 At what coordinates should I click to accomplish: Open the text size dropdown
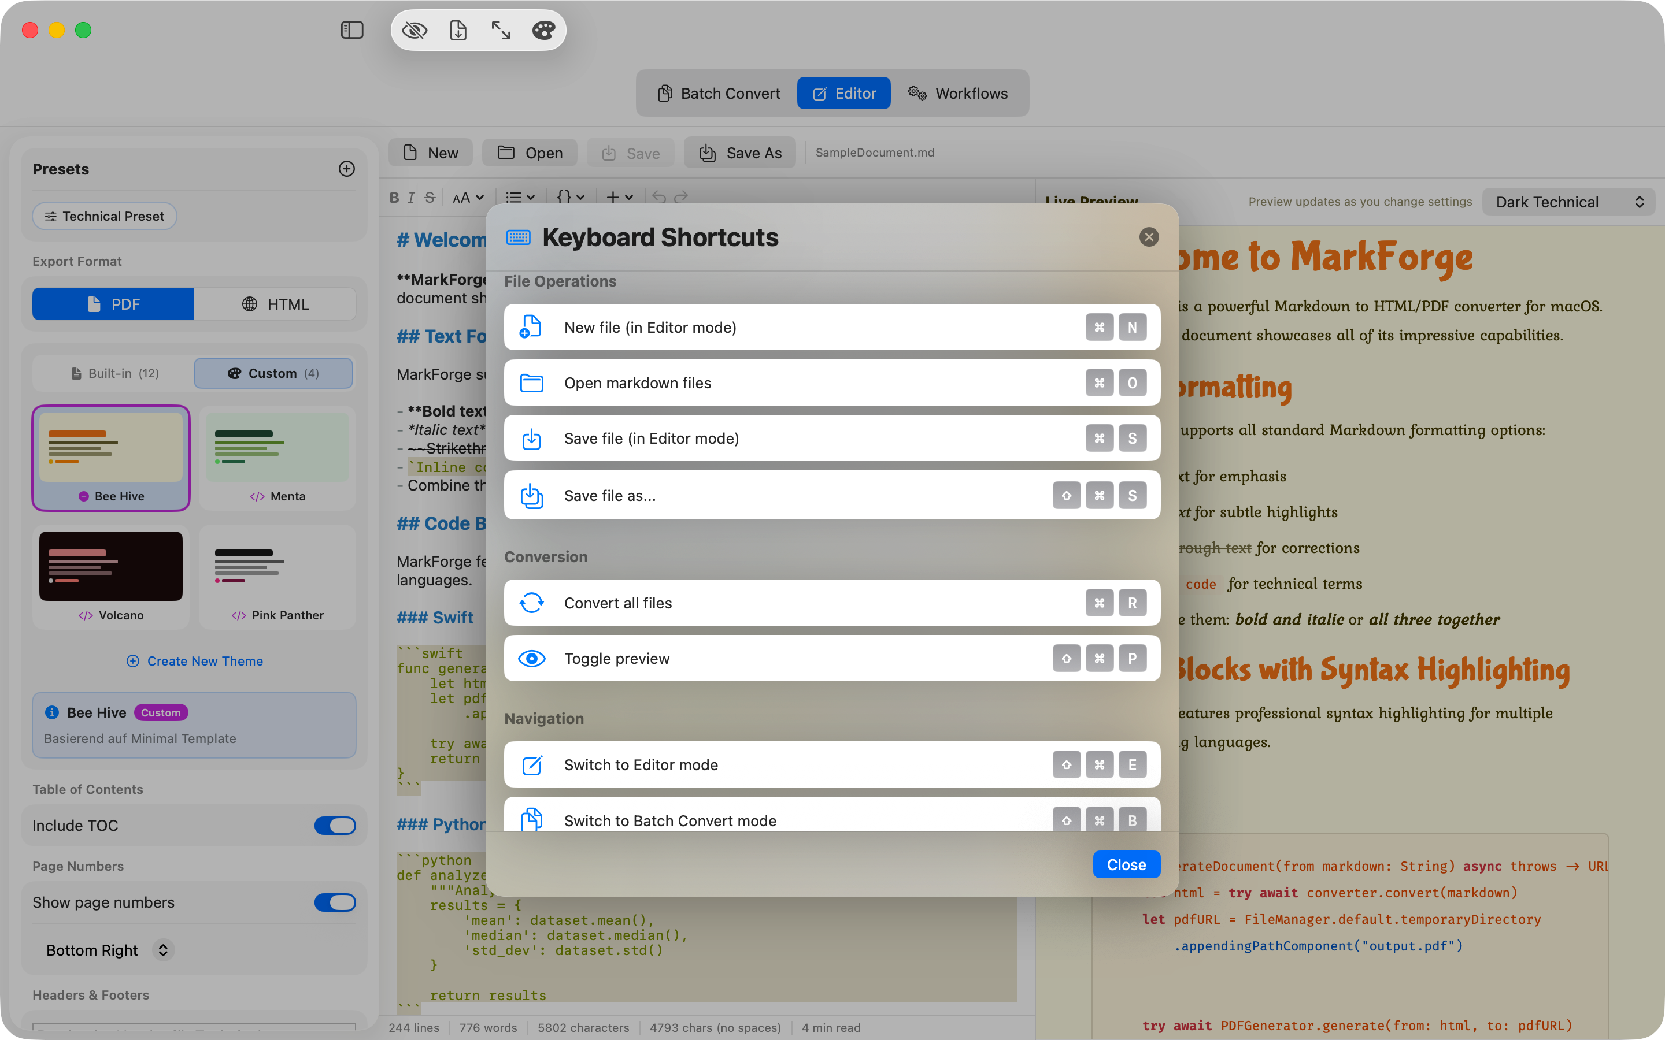pyautogui.click(x=468, y=198)
